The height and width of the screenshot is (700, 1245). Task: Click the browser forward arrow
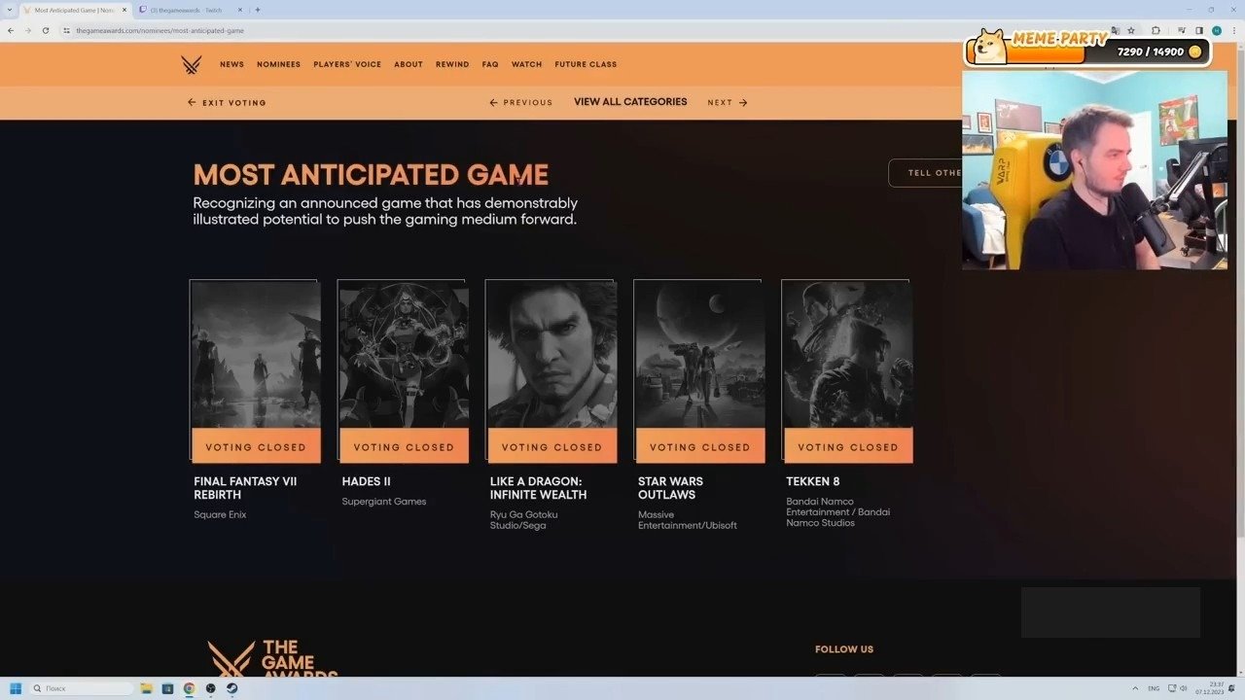(27, 30)
